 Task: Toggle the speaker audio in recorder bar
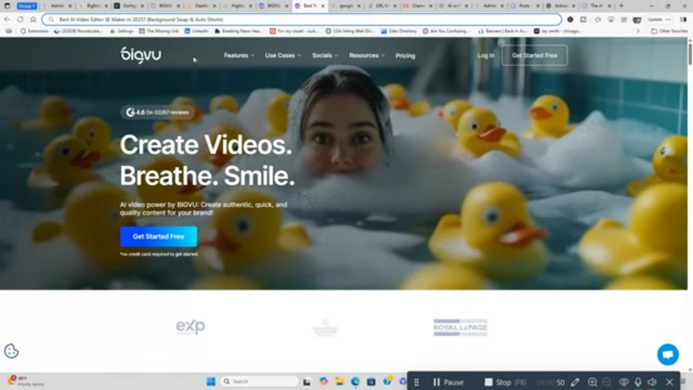[x=652, y=382]
